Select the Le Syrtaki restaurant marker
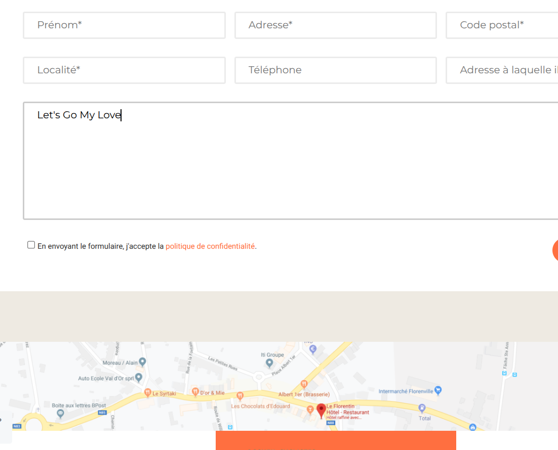The width and height of the screenshot is (558, 450). coord(147,392)
